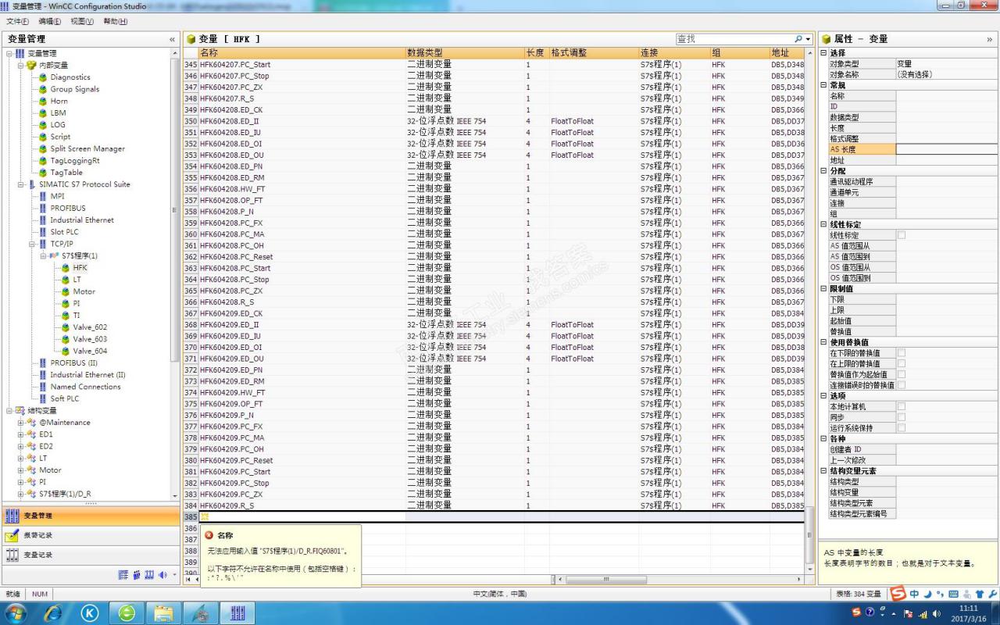Image resolution: width=1000 pixels, height=625 pixels.
Task: Open Windows Start menu
Action: (15, 613)
